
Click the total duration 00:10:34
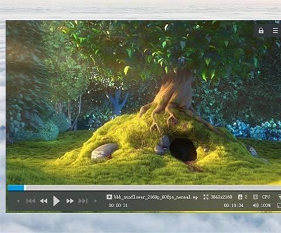click(x=234, y=206)
